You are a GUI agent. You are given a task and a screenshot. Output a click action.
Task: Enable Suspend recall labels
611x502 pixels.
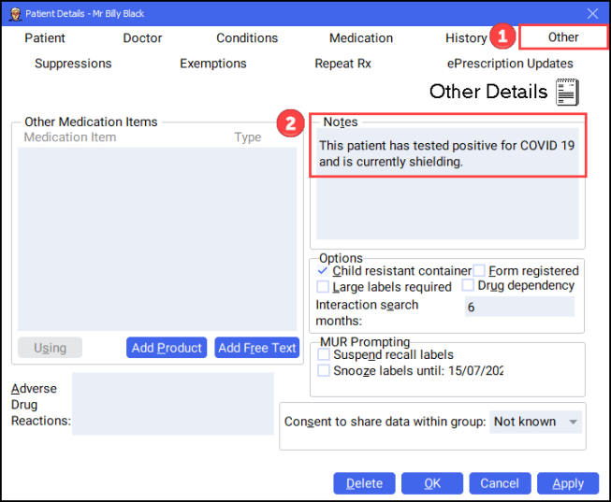coord(324,355)
